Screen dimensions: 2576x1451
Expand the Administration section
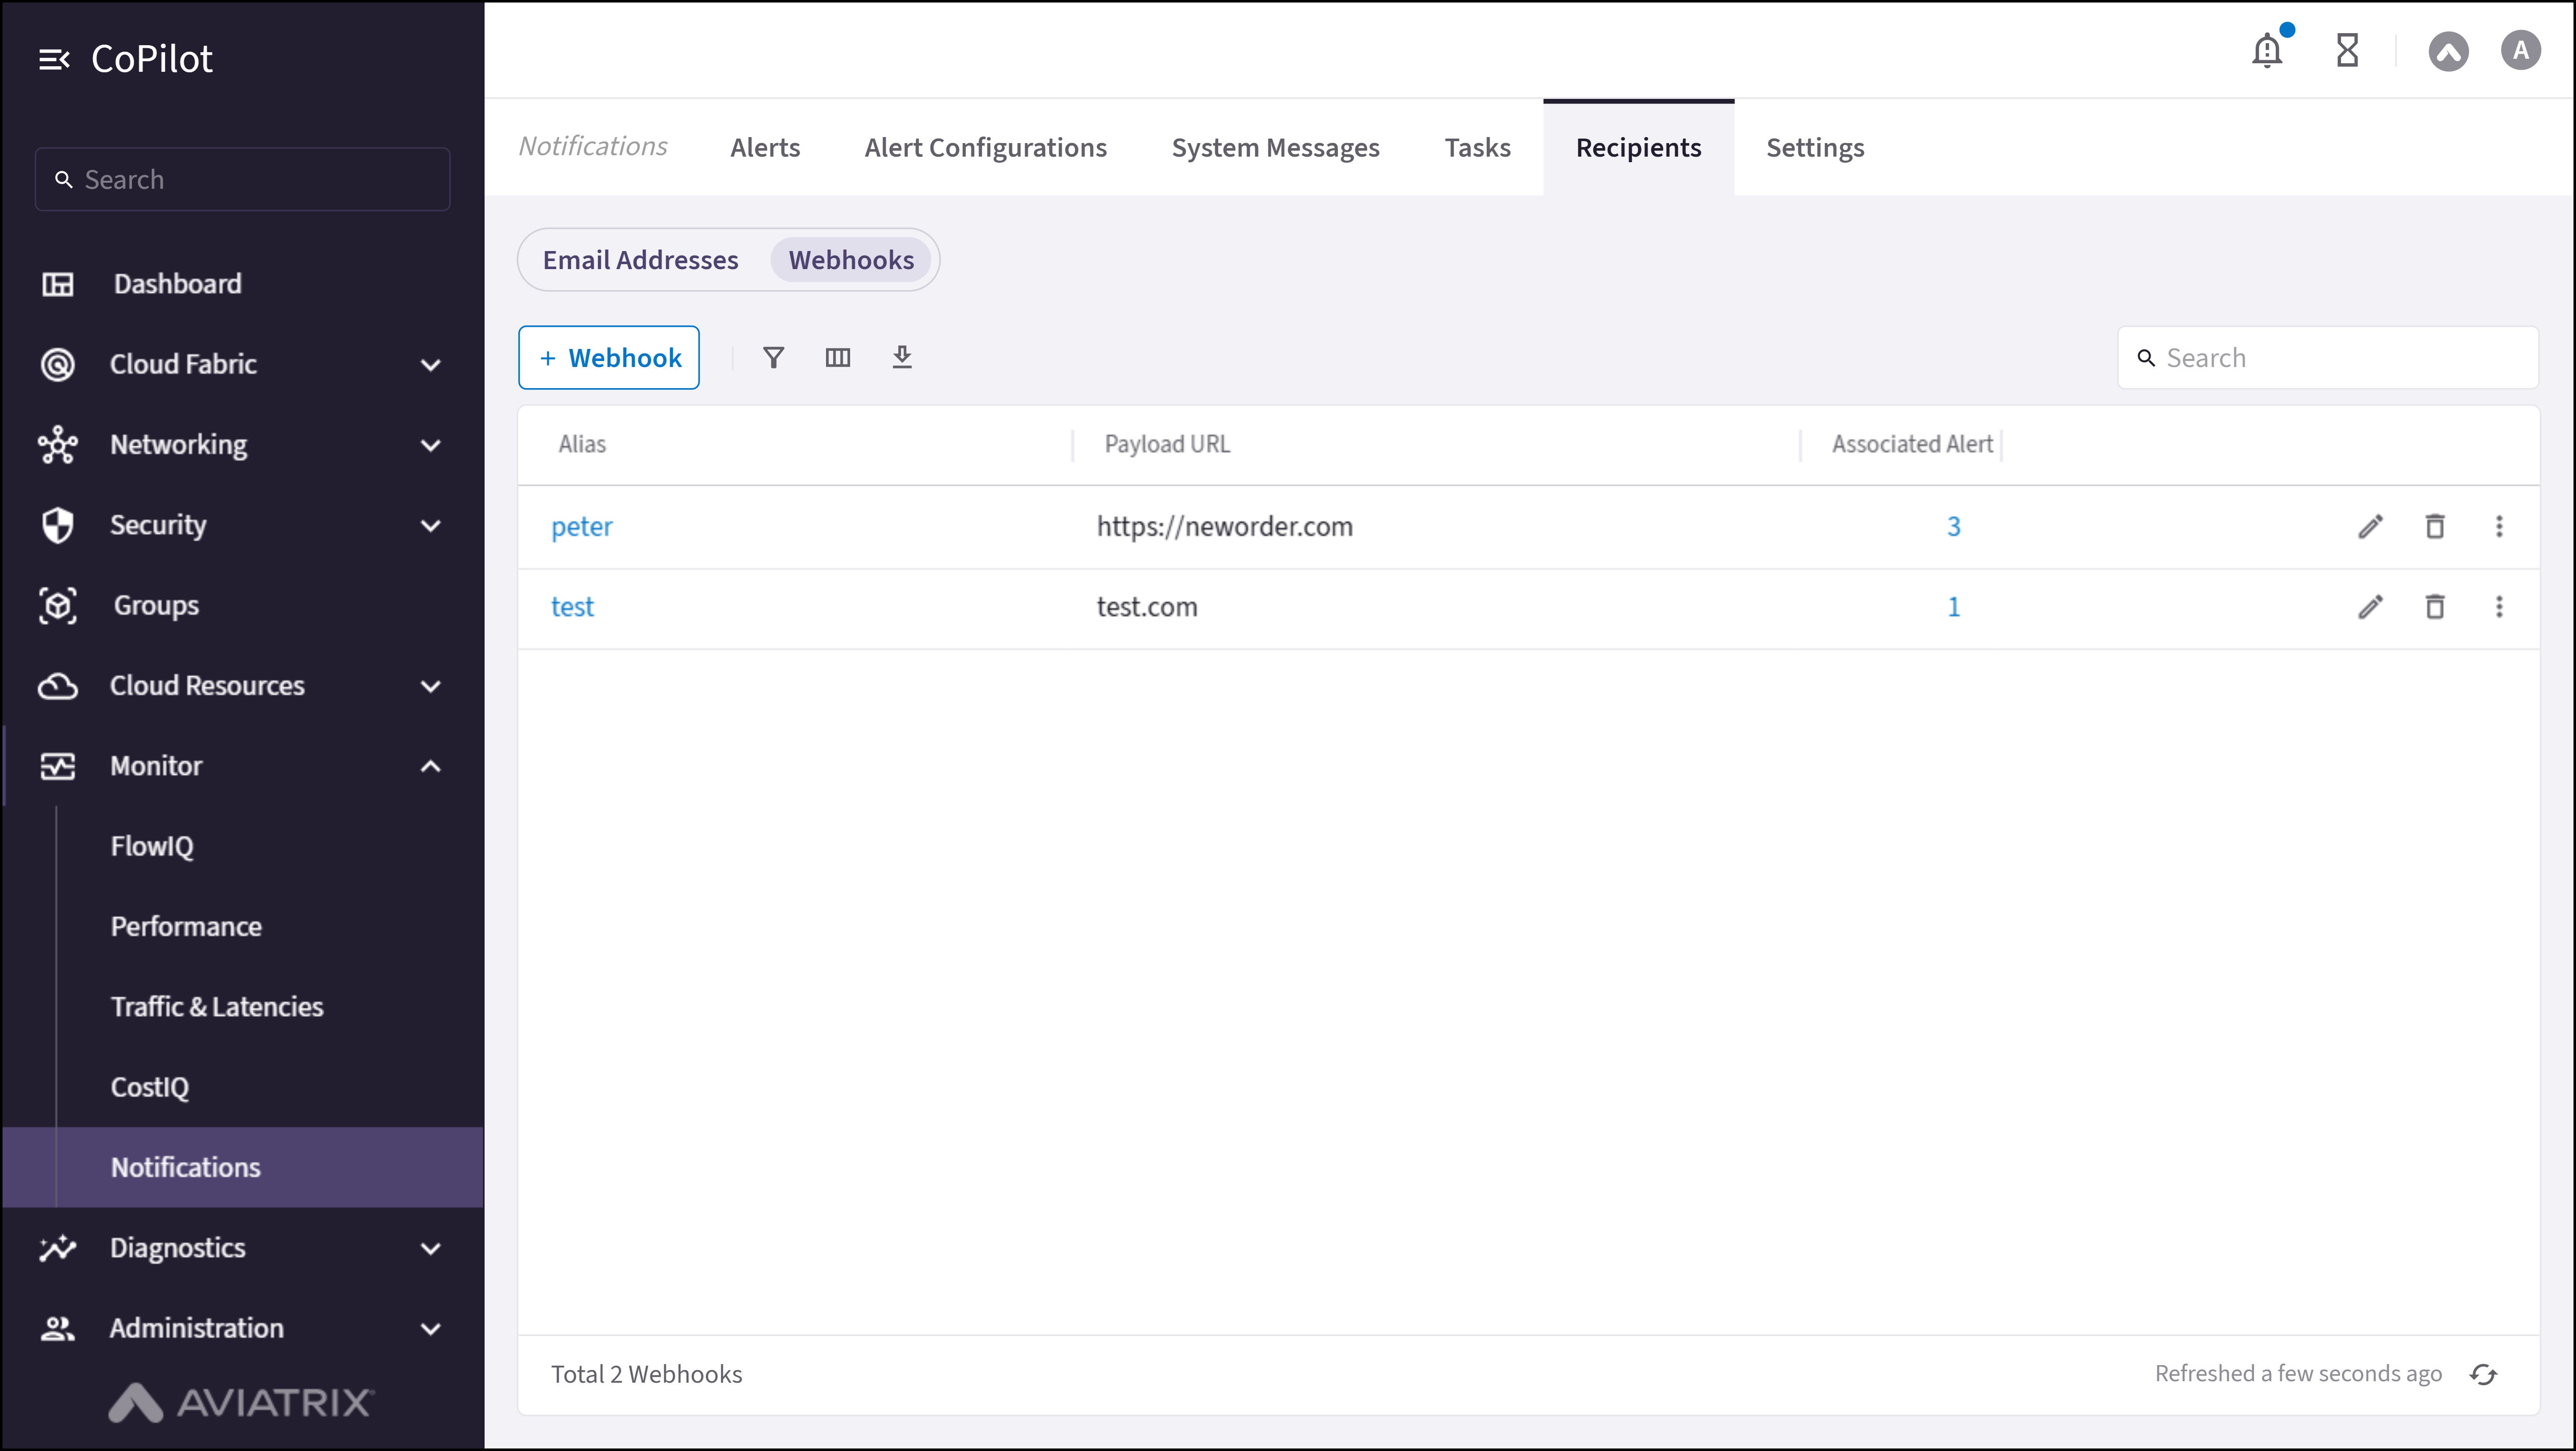click(x=430, y=1328)
